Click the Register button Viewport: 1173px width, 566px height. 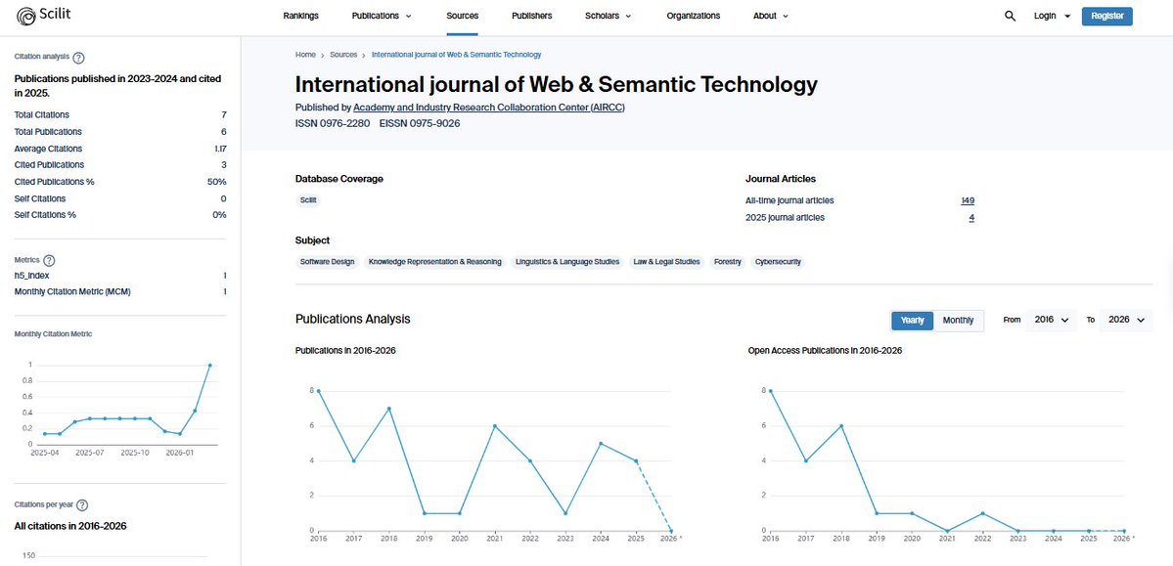(x=1107, y=16)
